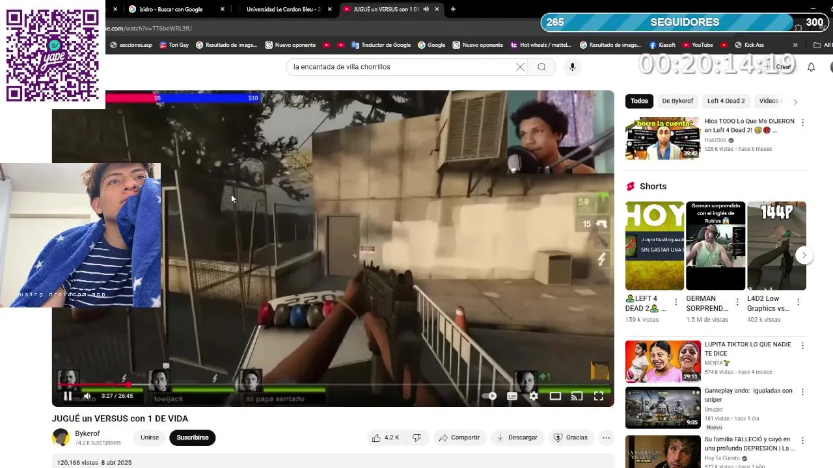Open Bykerof channel avatar
Image resolution: width=833 pixels, height=468 pixels.
click(61, 437)
